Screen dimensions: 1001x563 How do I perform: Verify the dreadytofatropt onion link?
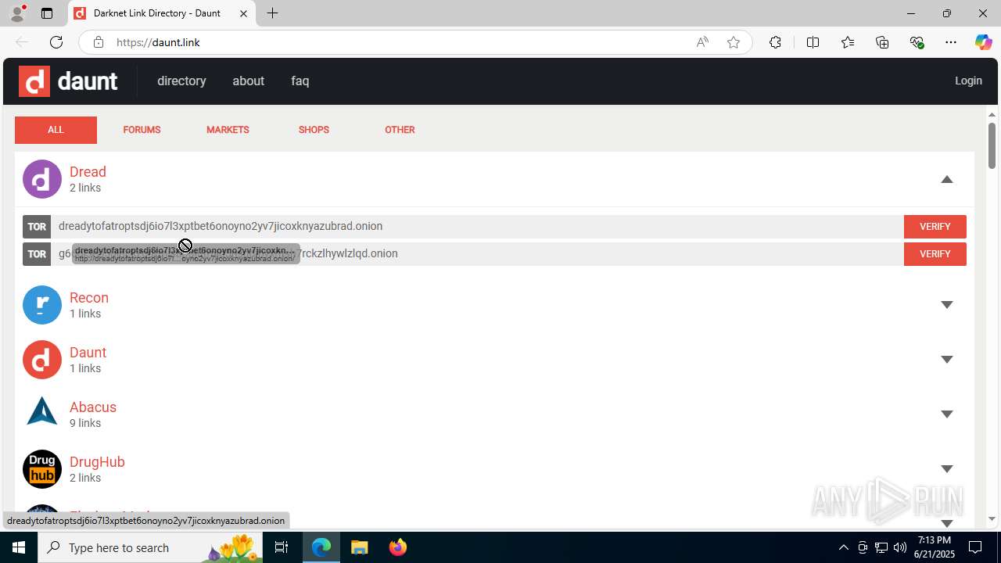(x=935, y=227)
